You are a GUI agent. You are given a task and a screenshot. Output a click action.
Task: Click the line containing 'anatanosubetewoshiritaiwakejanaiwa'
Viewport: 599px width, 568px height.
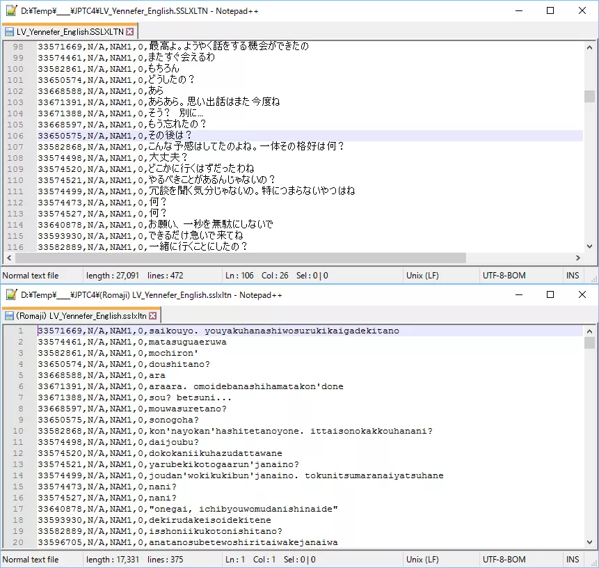tap(188, 542)
